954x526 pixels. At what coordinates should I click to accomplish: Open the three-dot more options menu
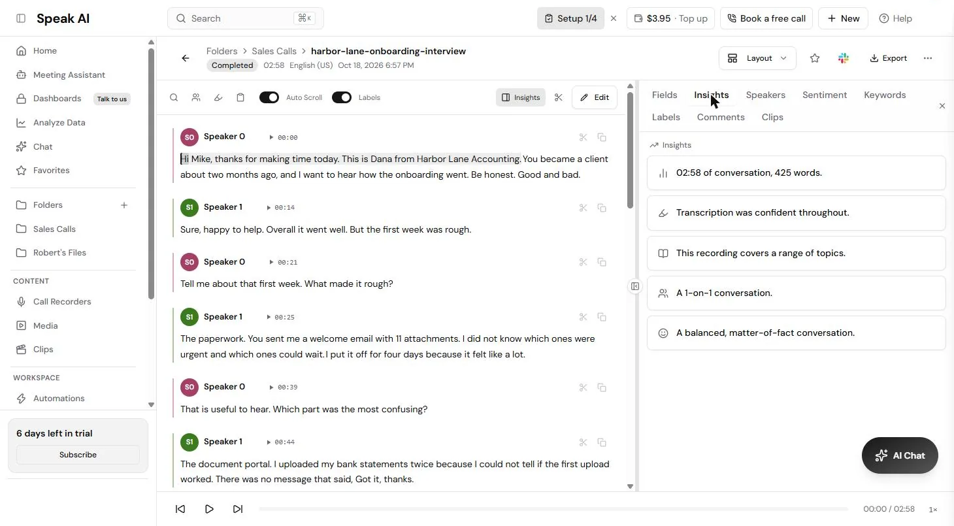tap(928, 58)
